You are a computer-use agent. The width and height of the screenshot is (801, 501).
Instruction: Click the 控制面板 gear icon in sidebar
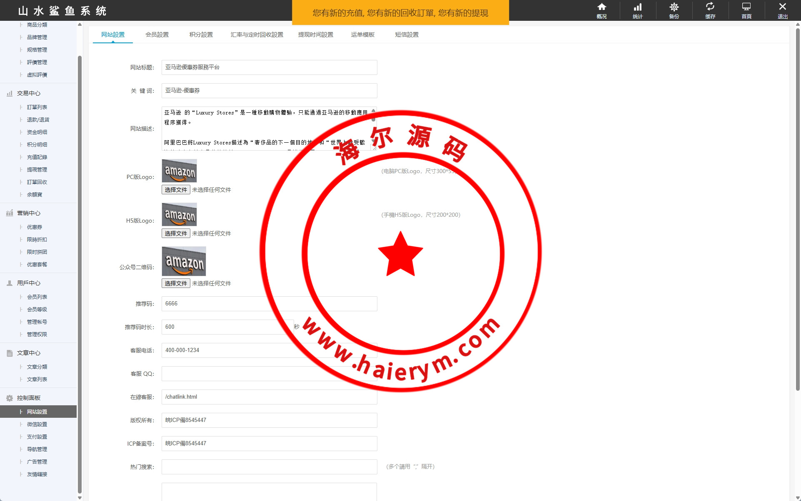[x=10, y=398]
